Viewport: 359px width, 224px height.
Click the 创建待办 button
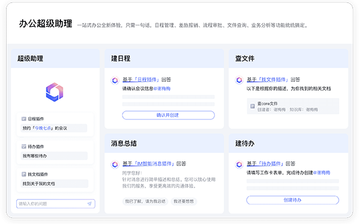pyautogui.click(x=293, y=200)
